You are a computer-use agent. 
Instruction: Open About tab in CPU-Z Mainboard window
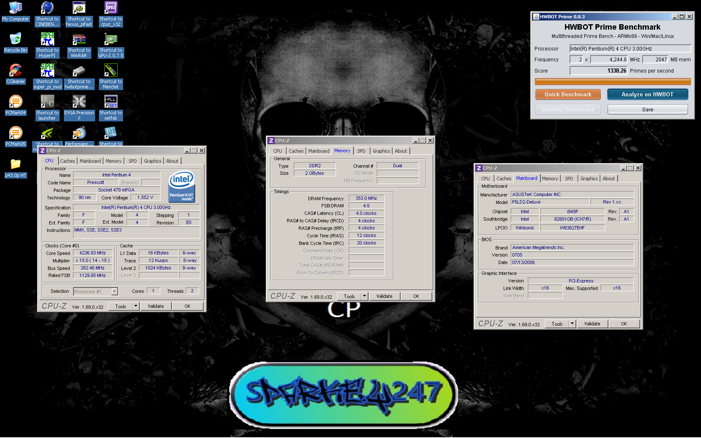(608, 179)
